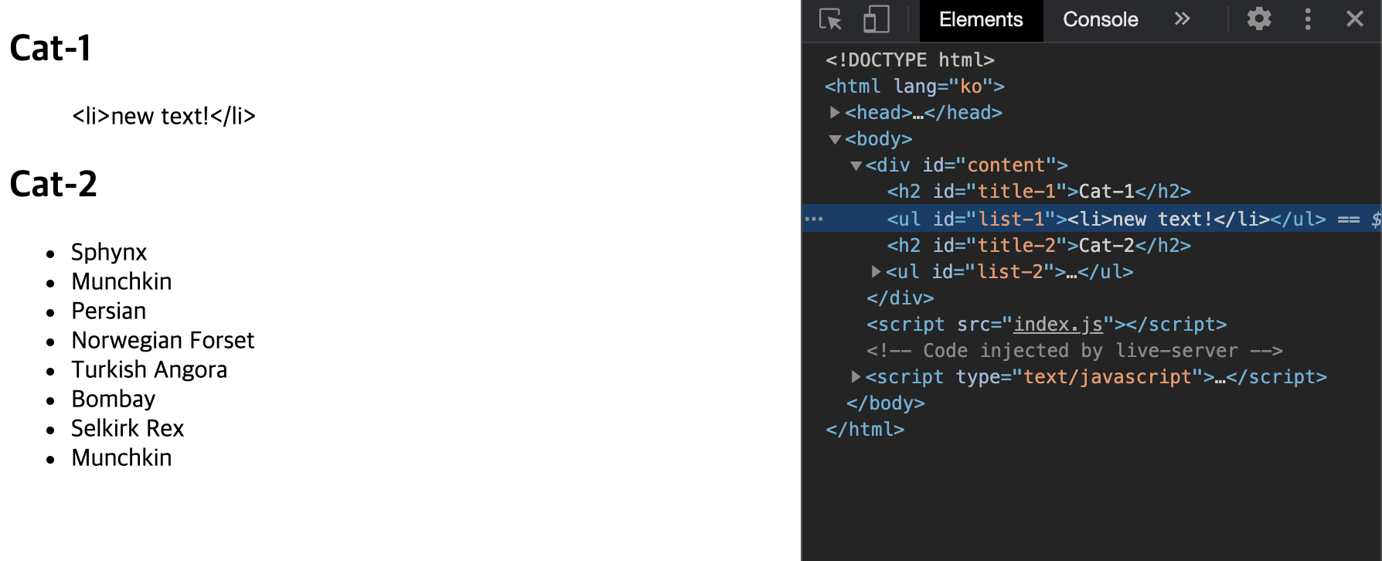Select the h2 title-1 element row
The width and height of the screenshot is (1382, 561).
click(1092, 192)
